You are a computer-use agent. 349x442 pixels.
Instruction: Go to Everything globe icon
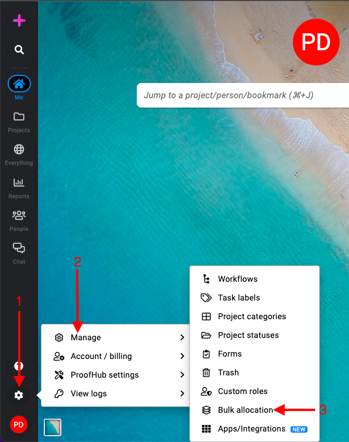click(x=19, y=150)
